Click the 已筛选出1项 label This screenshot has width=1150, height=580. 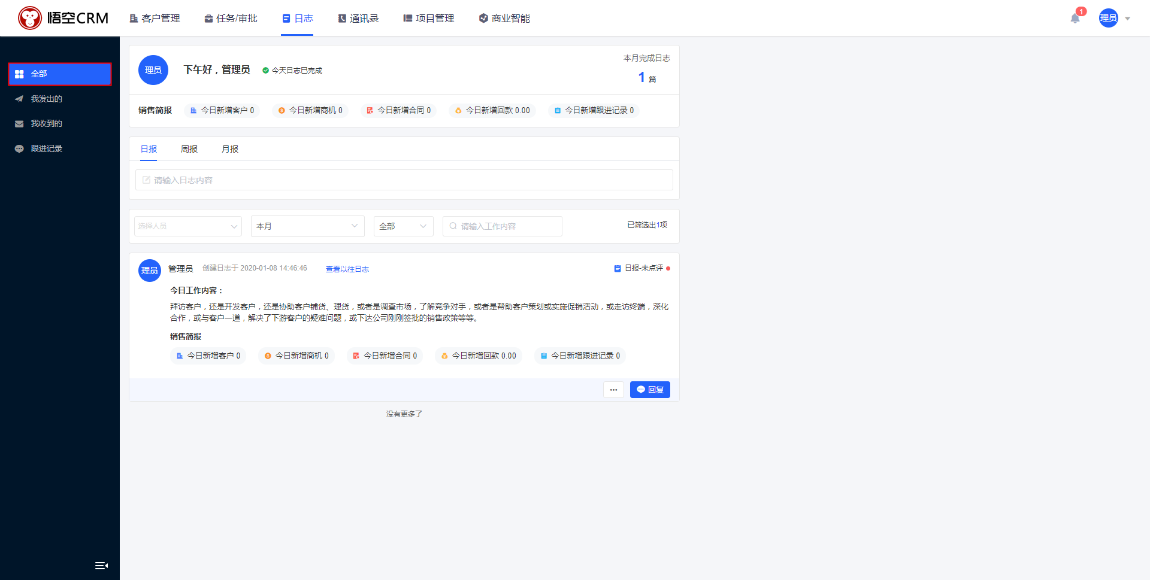(x=647, y=225)
